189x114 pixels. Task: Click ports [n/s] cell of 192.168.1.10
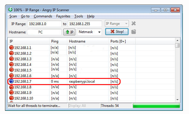(x=114, y=98)
